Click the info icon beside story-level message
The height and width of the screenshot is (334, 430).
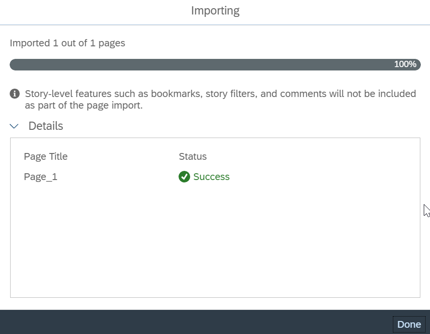15,94
